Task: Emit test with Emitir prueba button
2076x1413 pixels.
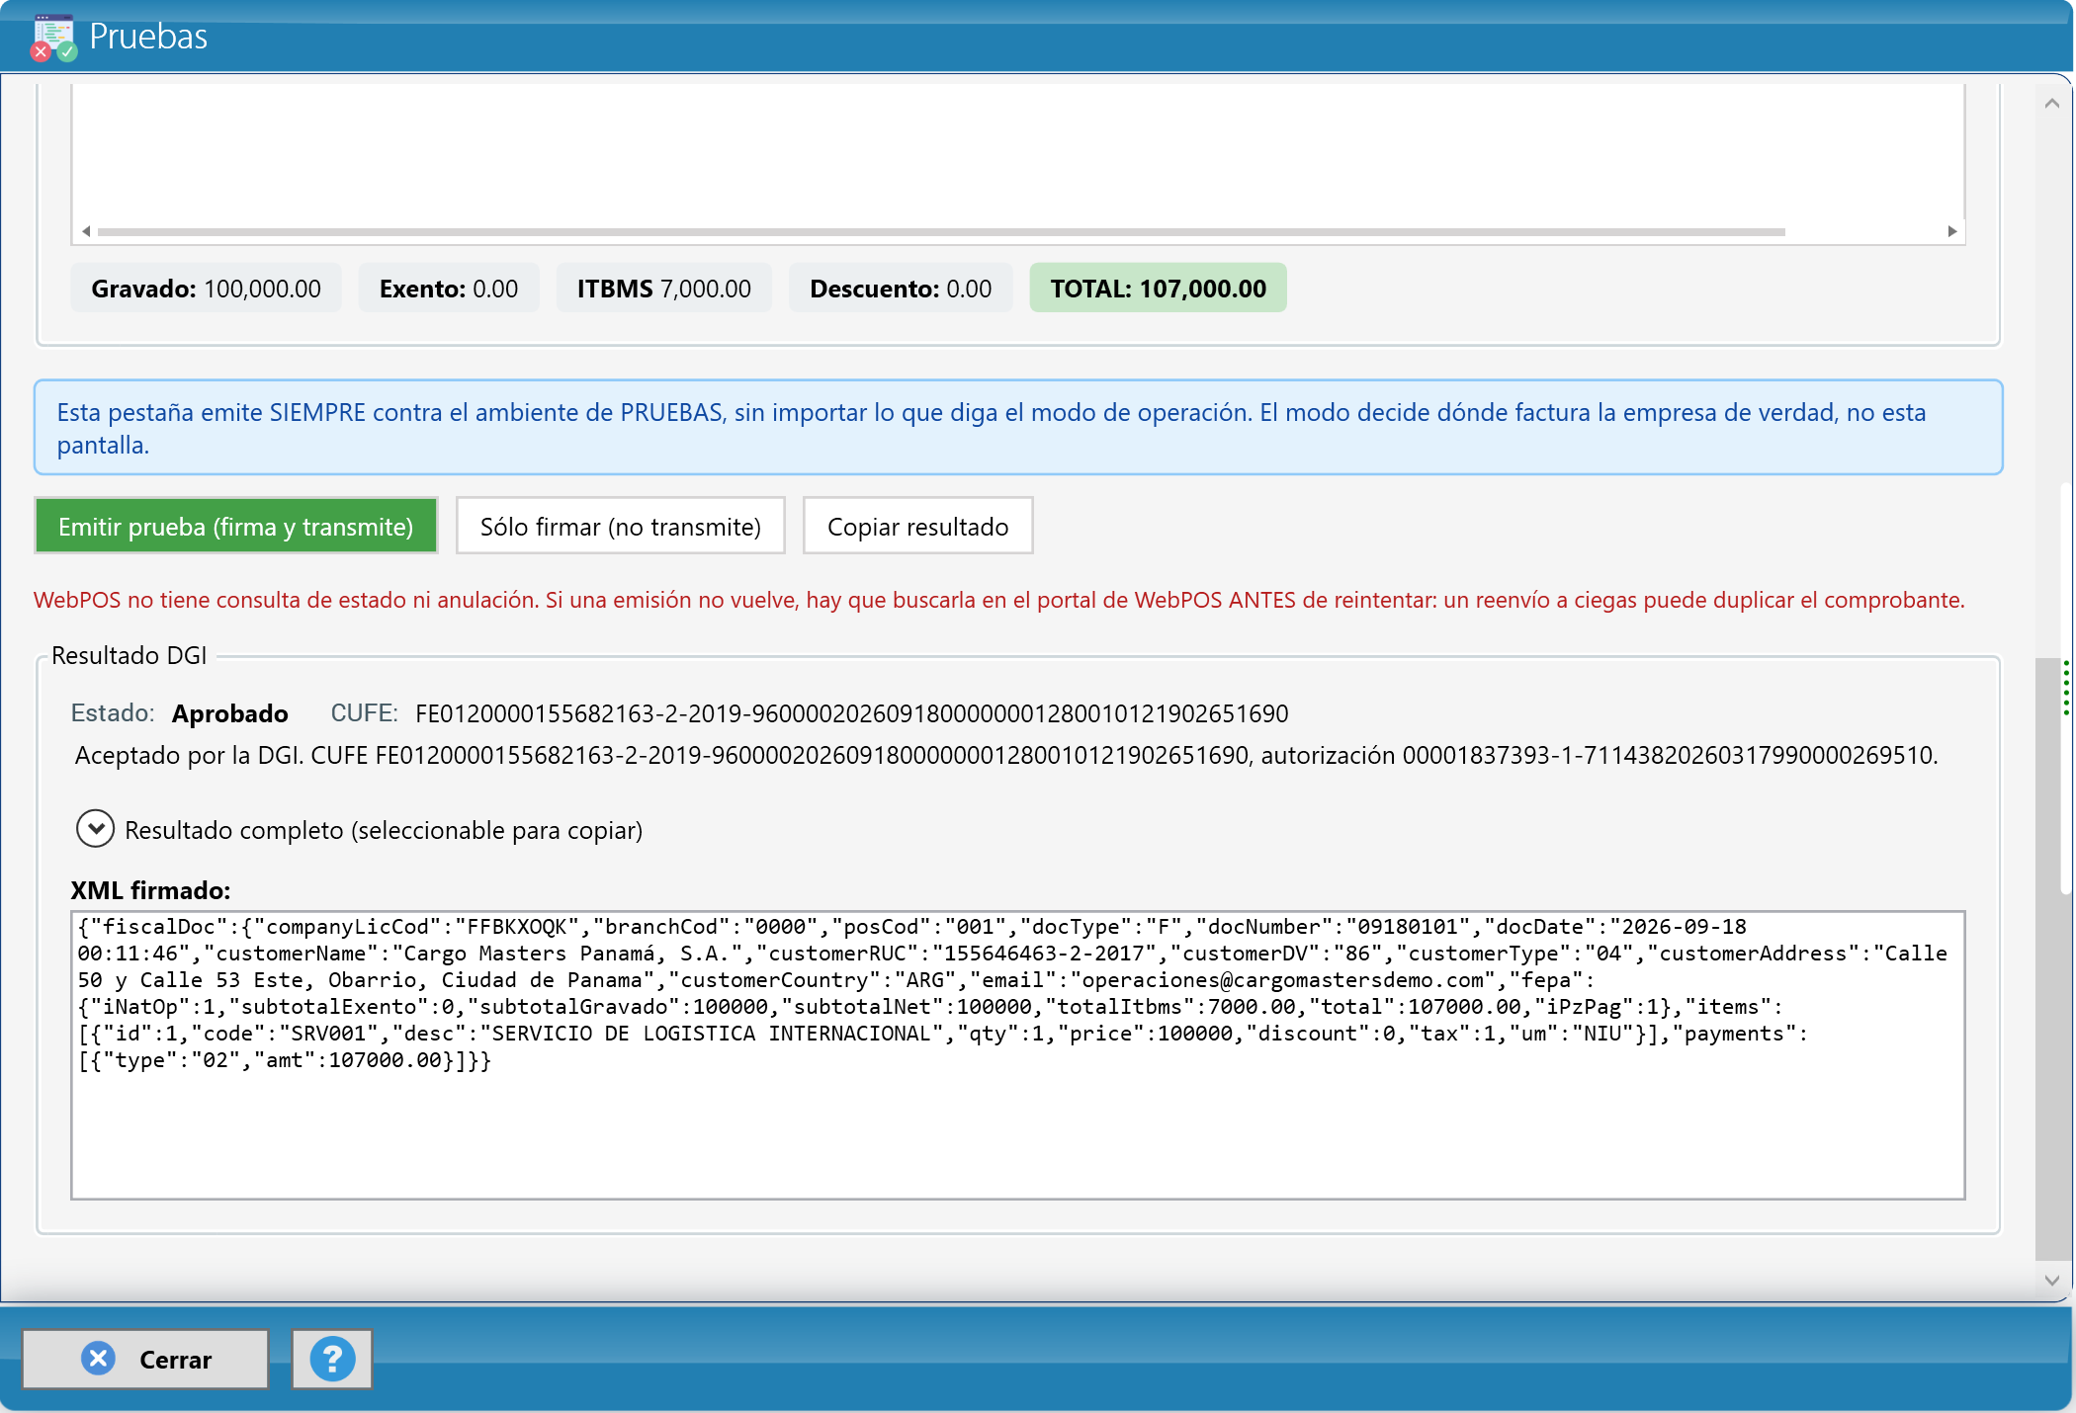Action: pos(236,526)
